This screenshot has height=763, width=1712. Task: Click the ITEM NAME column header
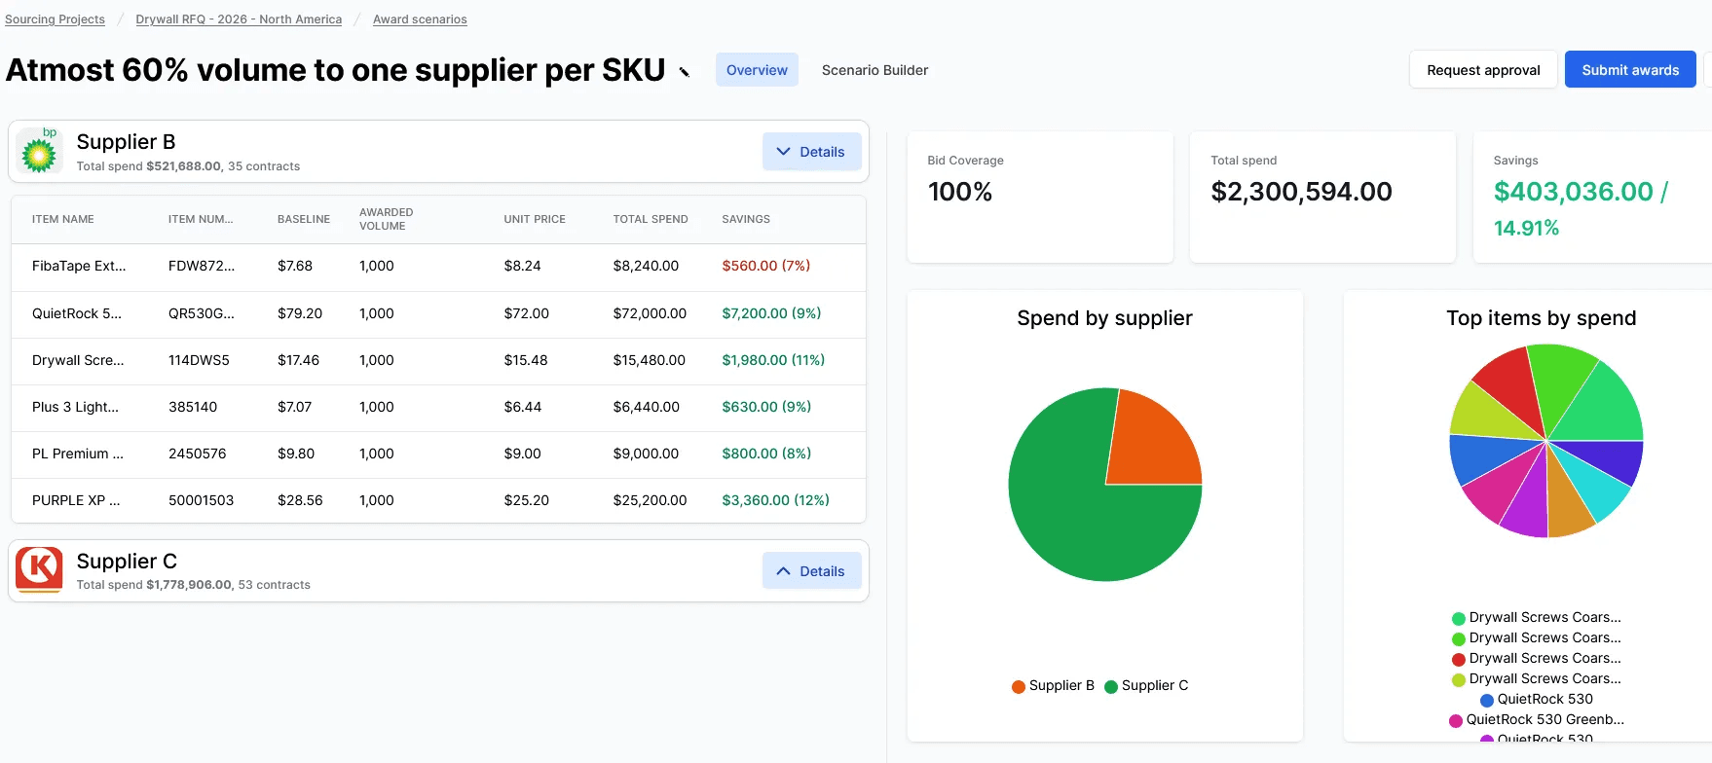[63, 219]
